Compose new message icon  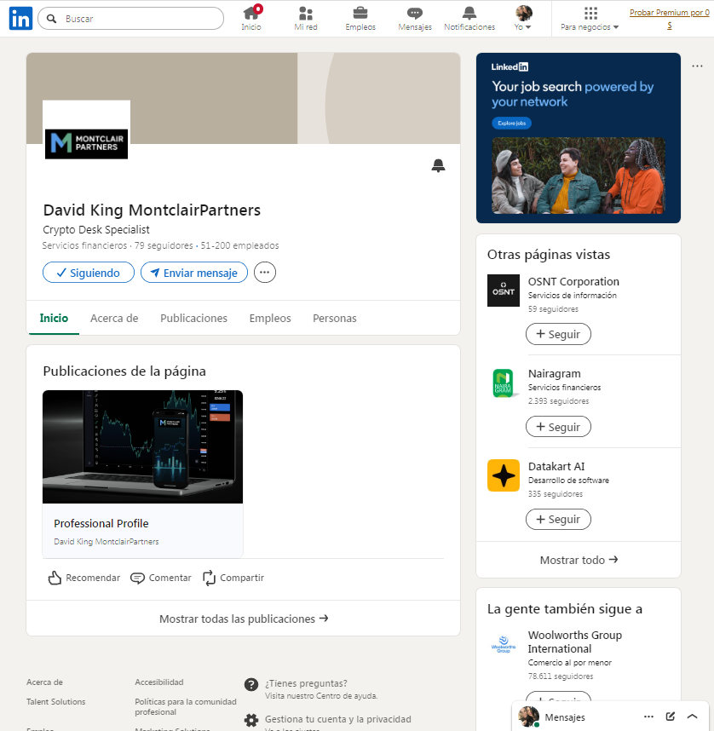tap(671, 717)
